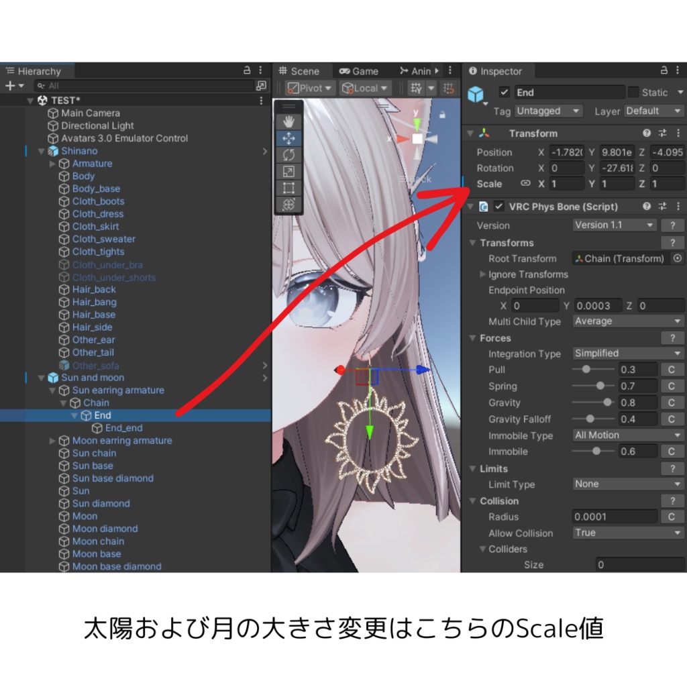
Task: Lock the Hierarchy panel
Action: [247, 70]
